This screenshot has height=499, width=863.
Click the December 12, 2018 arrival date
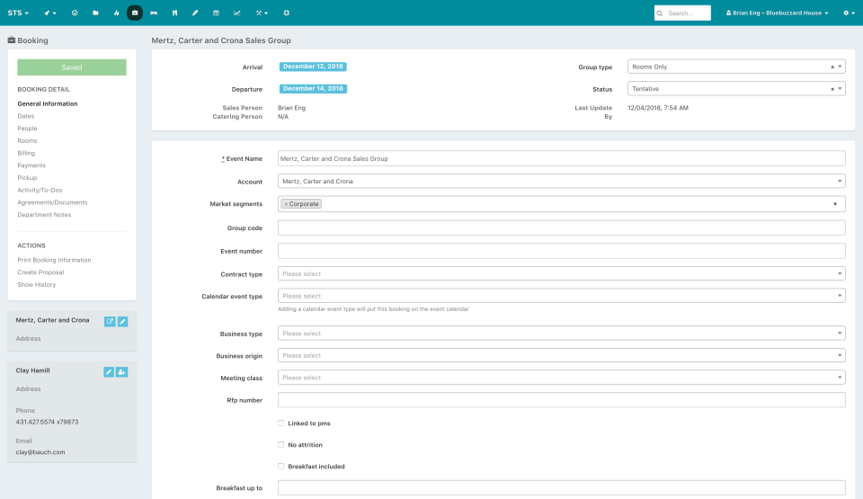pos(313,67)
